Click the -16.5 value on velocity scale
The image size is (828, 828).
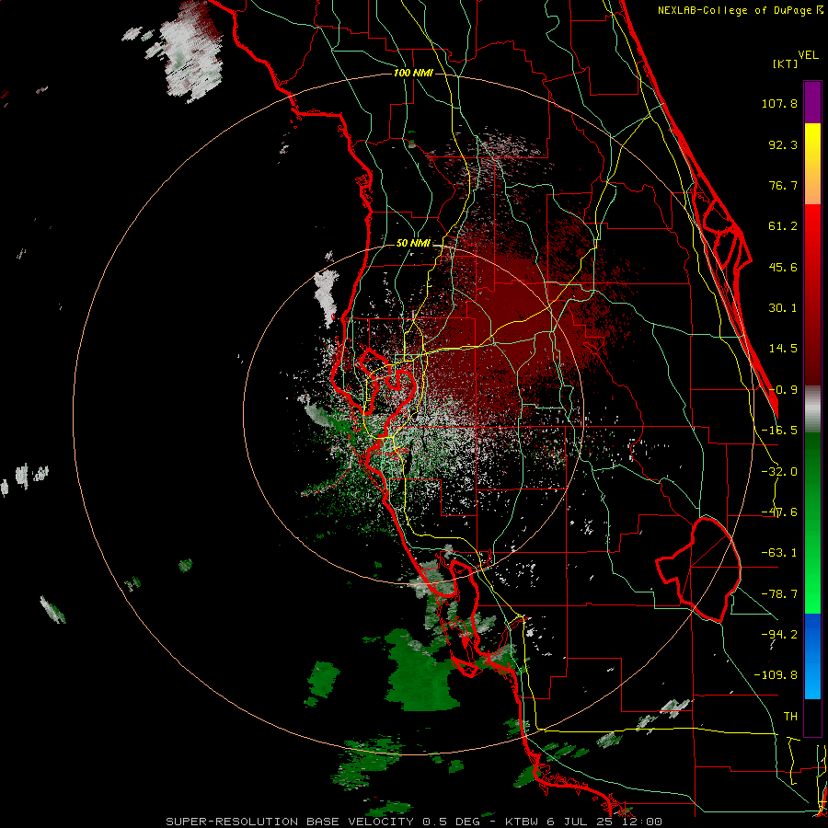(779, 431)
